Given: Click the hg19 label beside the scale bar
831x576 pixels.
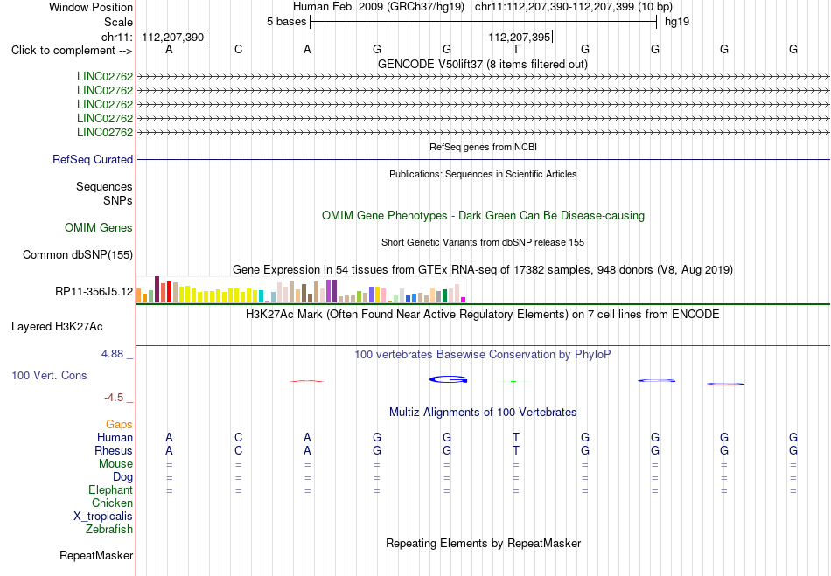Looking at the screenshot, I should (x=677, y=22).
